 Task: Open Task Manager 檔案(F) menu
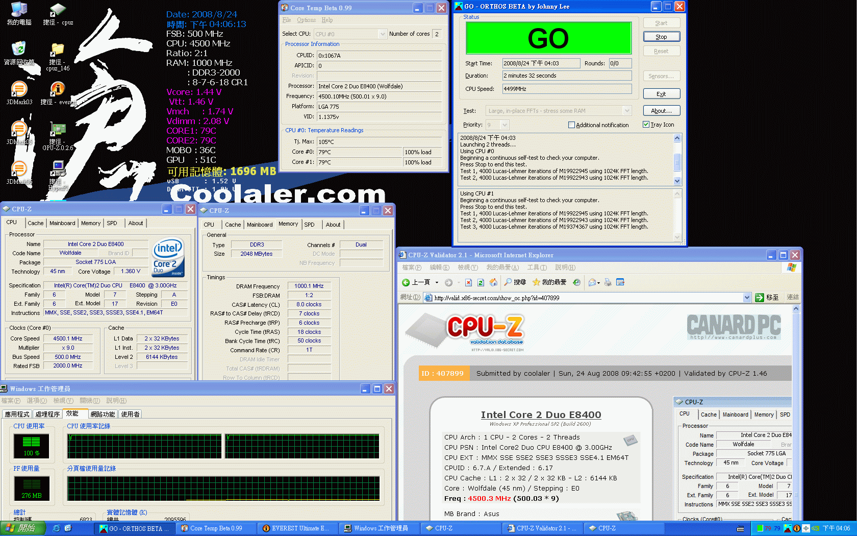(x=11, y=401)
